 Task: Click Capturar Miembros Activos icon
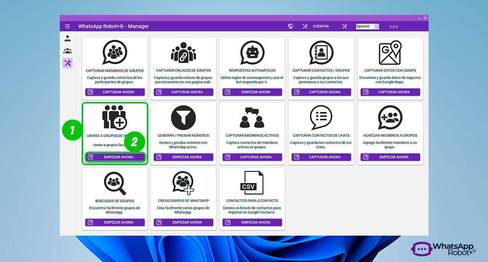pos(252,118)
